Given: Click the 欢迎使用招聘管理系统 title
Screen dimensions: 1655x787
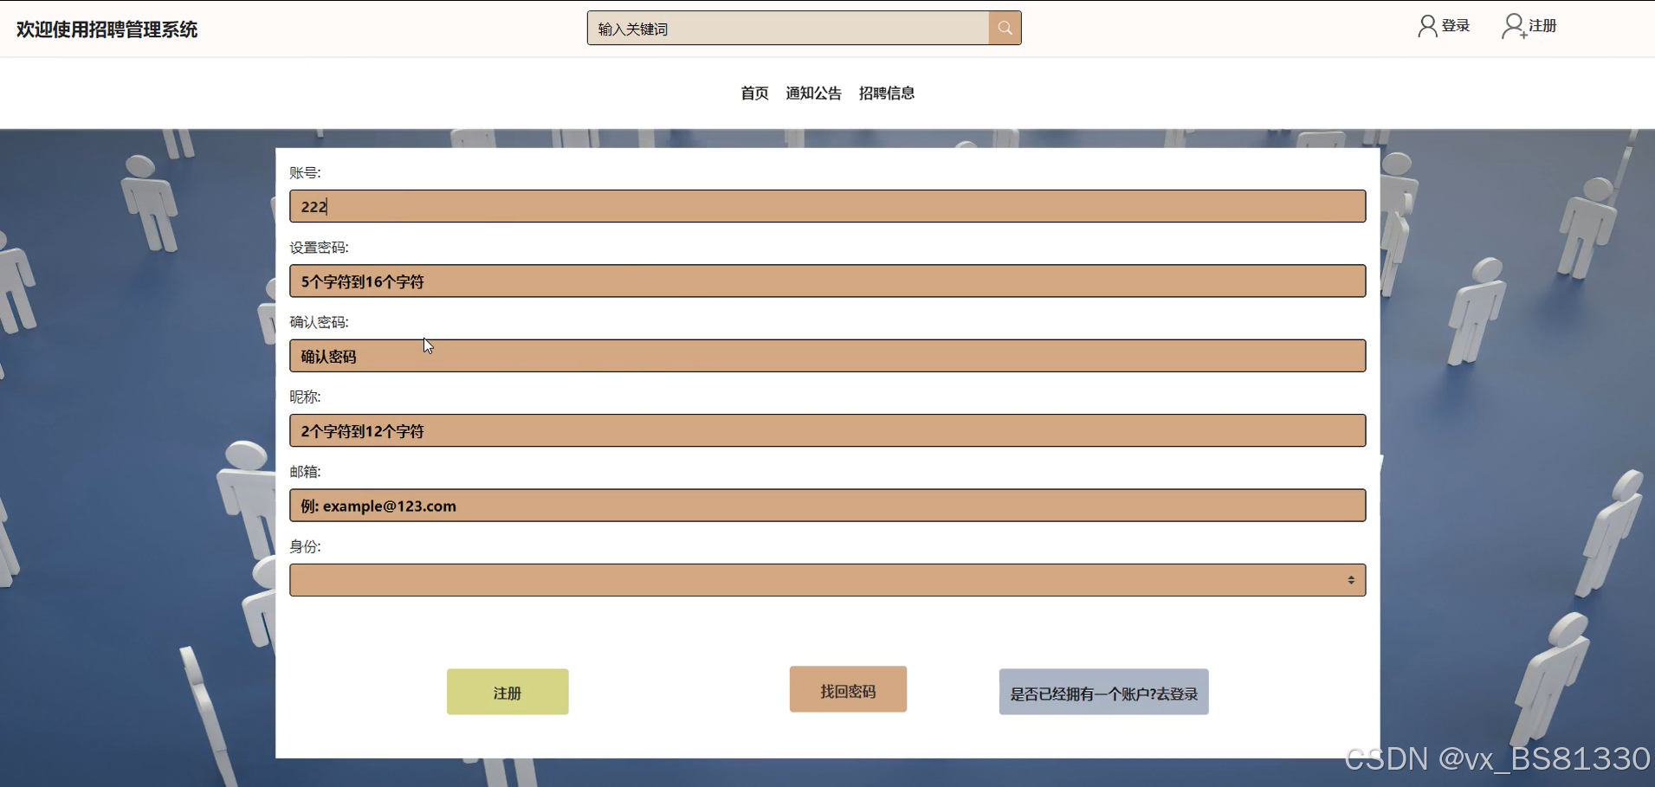Looking at the screenshot, I should (x=107, y=29).
